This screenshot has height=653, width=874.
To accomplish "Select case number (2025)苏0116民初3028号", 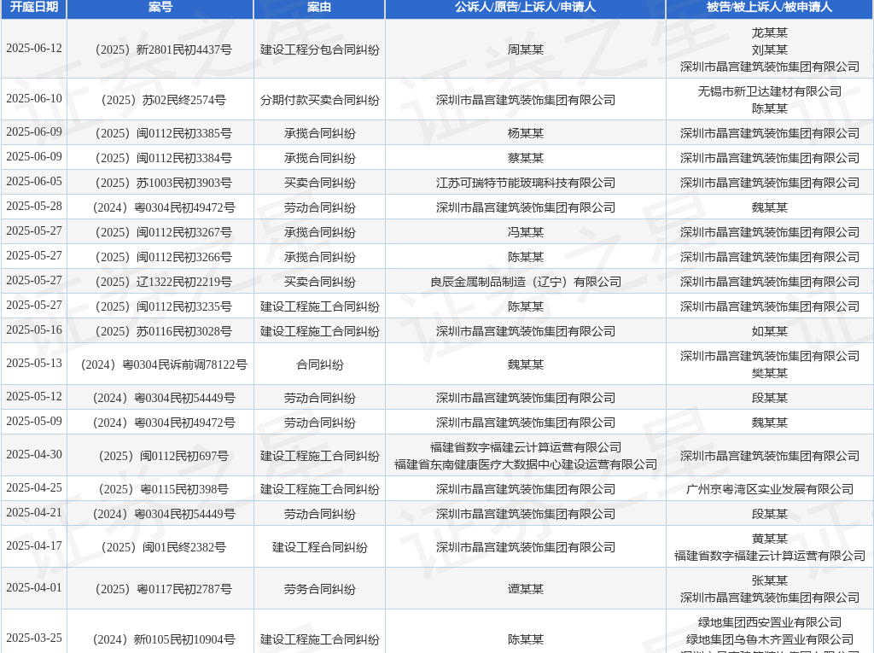I will (160, 331).
